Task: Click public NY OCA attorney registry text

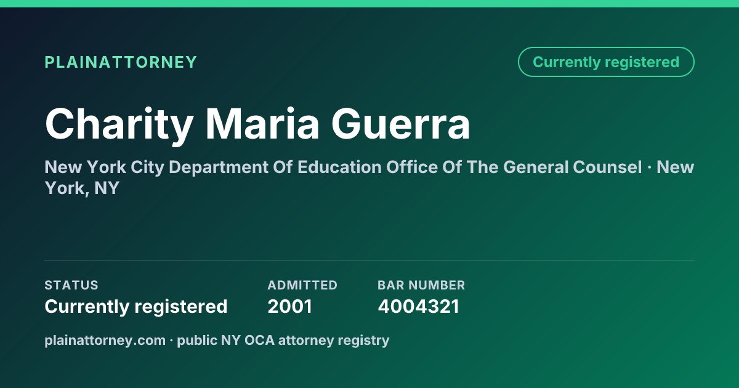Action: pos(283,340)
